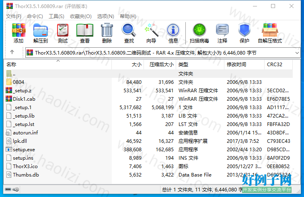Sort by Name (名称) column header
The height and width of the screenshot is (197, 304).
click(x=58, y=65)
